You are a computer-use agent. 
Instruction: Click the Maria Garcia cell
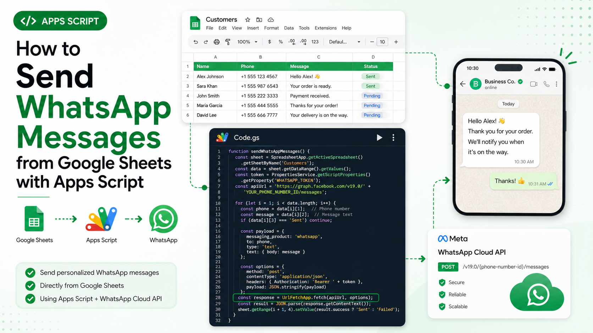pyautogui.click(x=215, y=105)
